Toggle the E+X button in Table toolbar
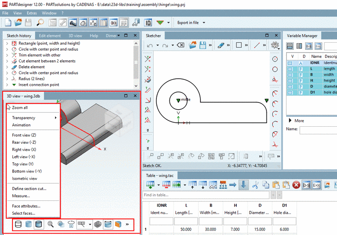 click(x=317, y=185)
